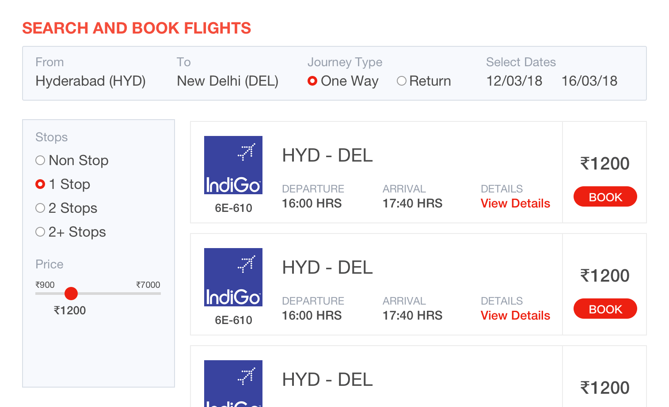Open the To city field New Delhi (DEL)

[228, 81]
